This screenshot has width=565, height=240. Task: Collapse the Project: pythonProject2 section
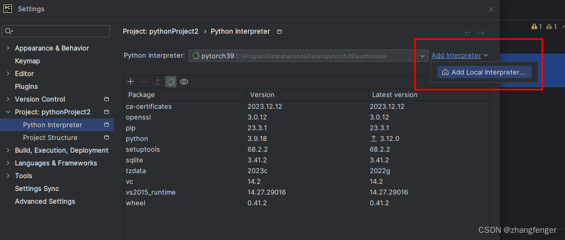[8, 112]
